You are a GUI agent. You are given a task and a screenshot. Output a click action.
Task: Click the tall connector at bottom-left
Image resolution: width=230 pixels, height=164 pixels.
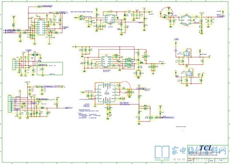coord(10,104)
